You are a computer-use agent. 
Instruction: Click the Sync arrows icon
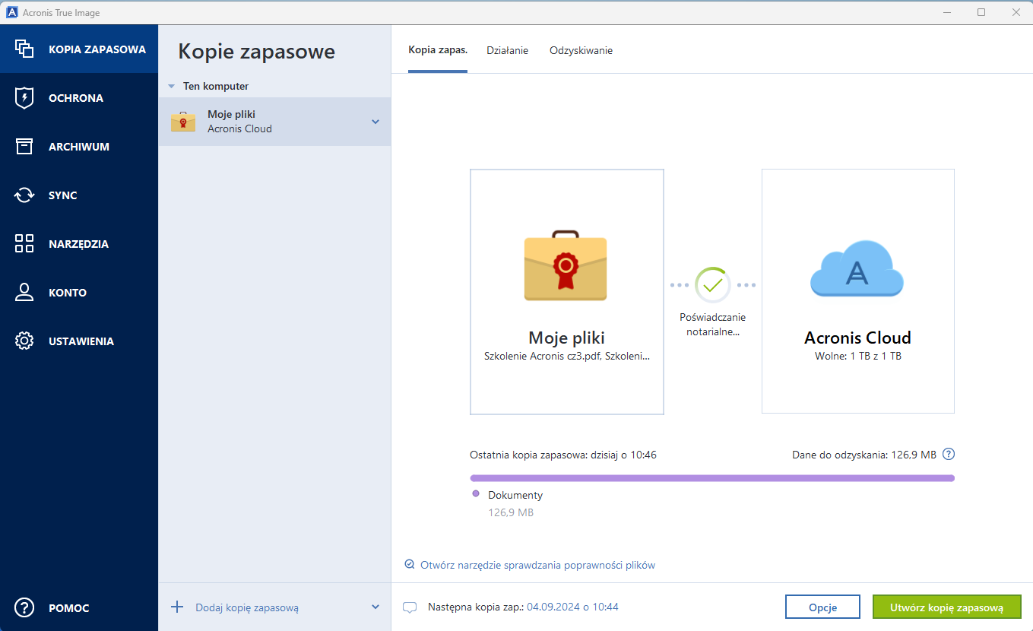[x=24, y=195]
